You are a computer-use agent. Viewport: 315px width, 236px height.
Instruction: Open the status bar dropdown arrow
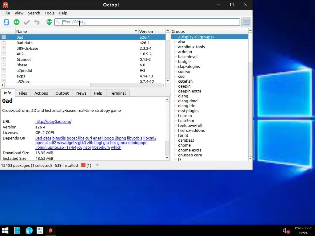97,165
